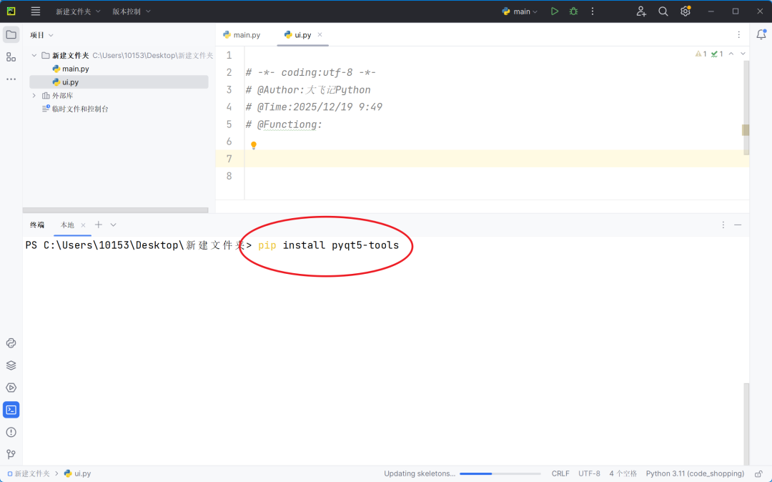Image resolution: width=772 pixels, height=482 pixels.
Task: Click the coding:utf-8 comment line
Action: (x=311, y=72)
